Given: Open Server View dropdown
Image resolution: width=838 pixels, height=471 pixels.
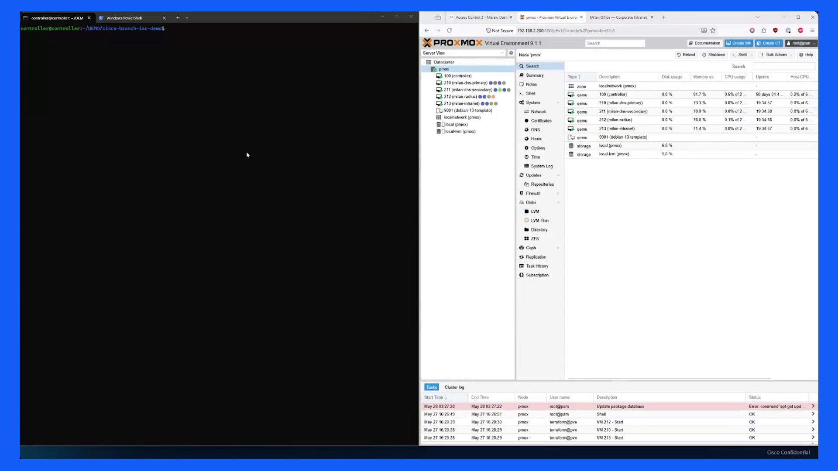Looking at the screenshot, I should pos(463,53).
